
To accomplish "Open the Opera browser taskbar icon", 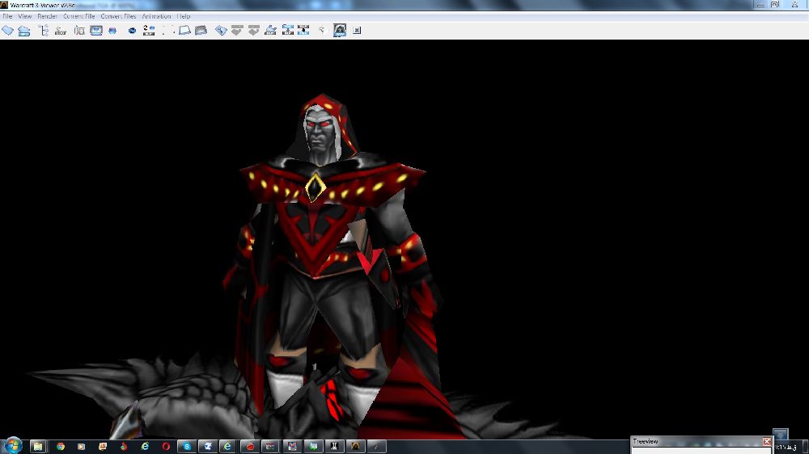I will (166, 446).
